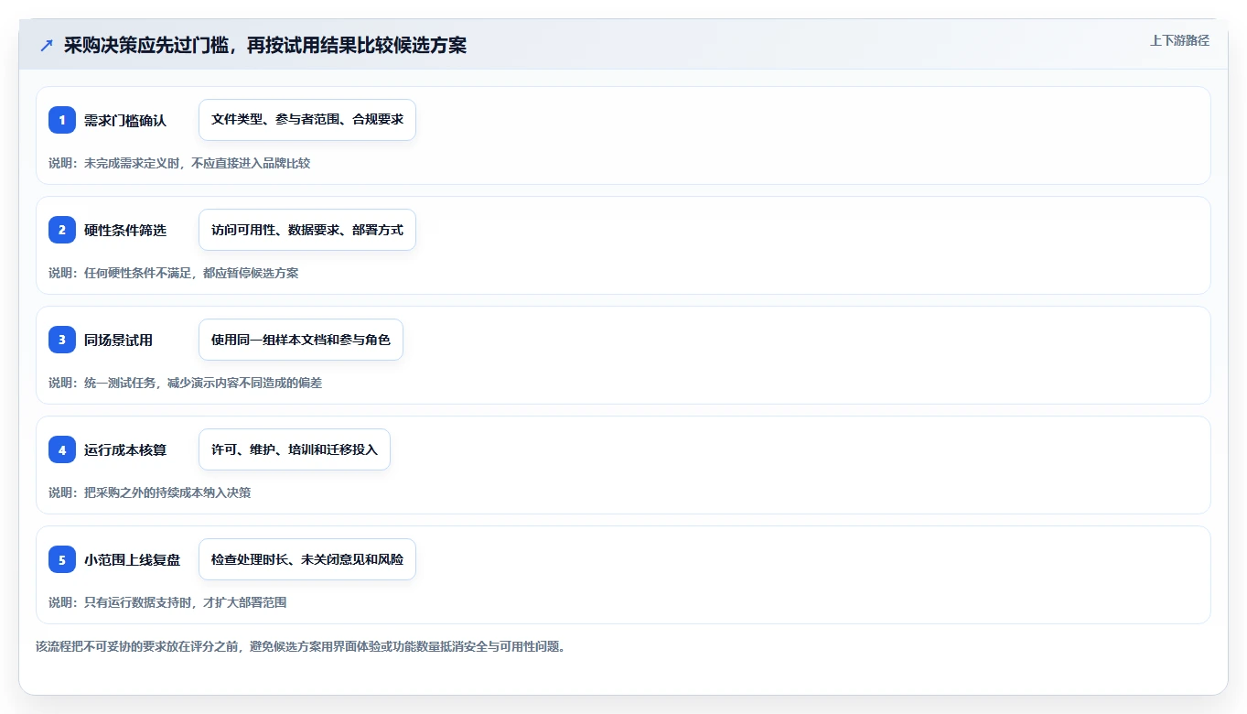
Task: Click the footer sentence starting 该流程把不可妥协的要求
Action: tap(301, 646)
